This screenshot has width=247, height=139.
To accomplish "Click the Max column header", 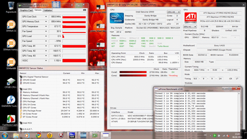I will tap(97, 73).
